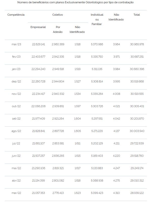
Task: Click the set/22 row label
Action: (x=16, y=119)
